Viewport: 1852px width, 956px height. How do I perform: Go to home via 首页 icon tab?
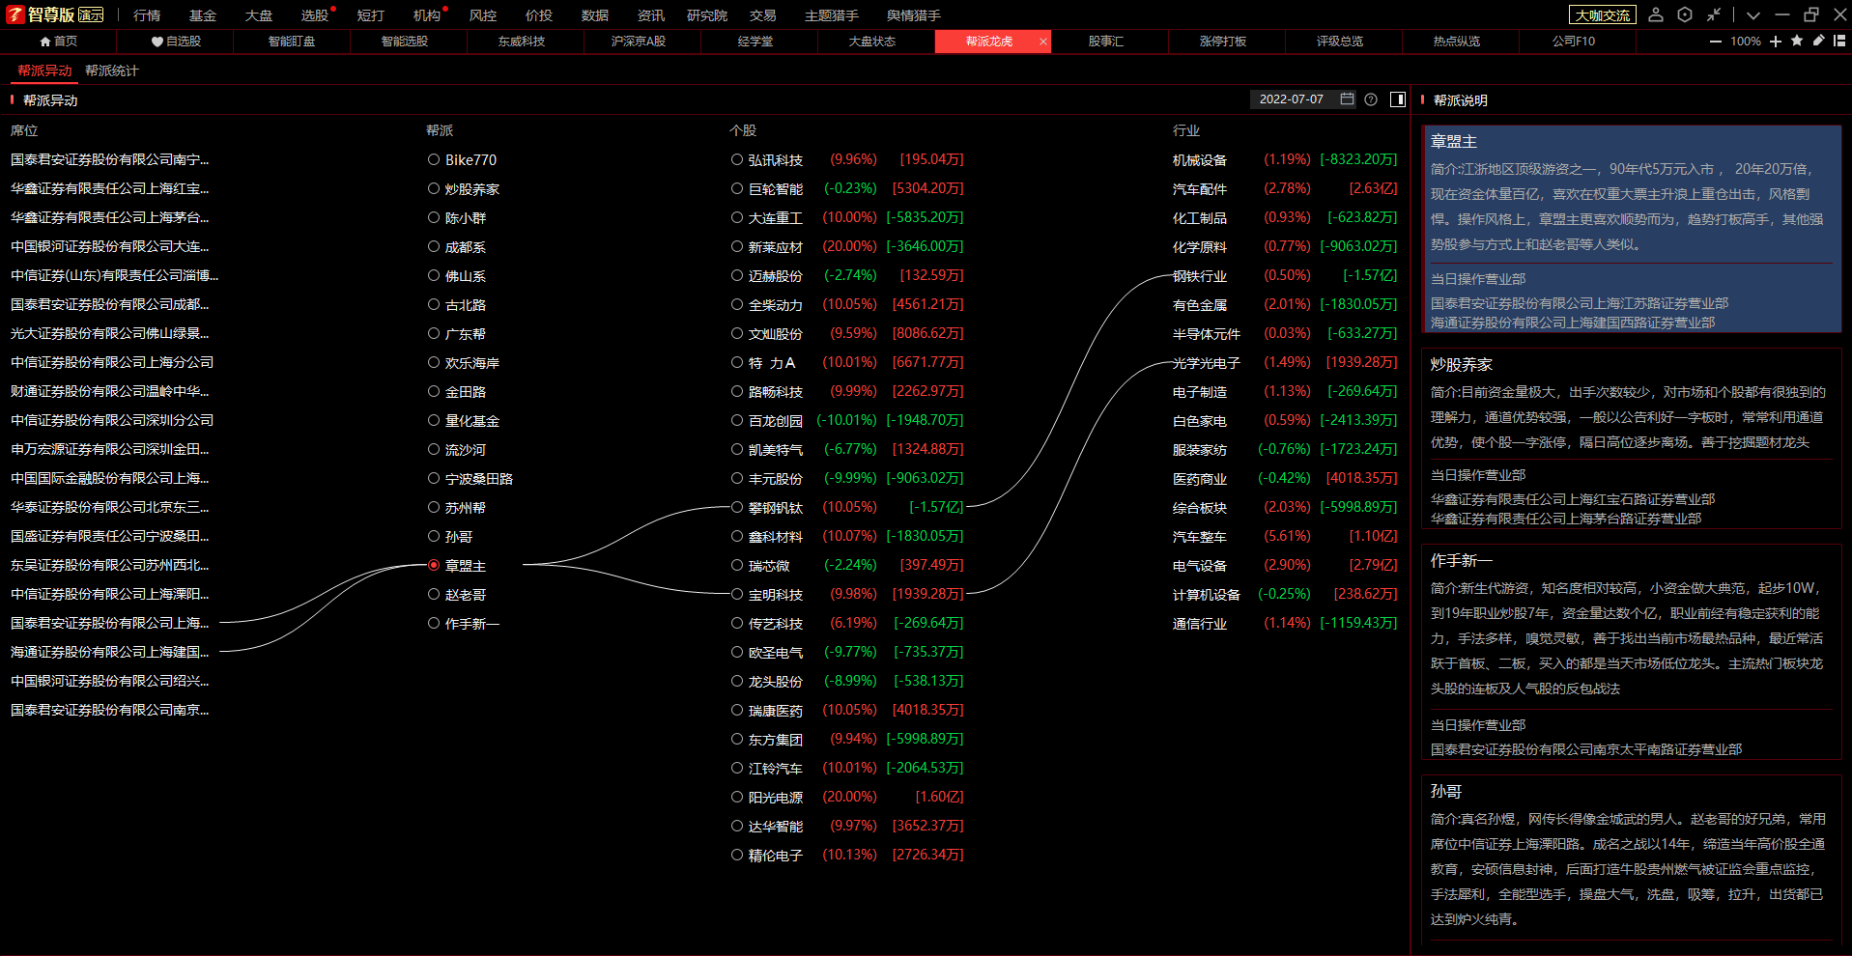click(58, 42)
